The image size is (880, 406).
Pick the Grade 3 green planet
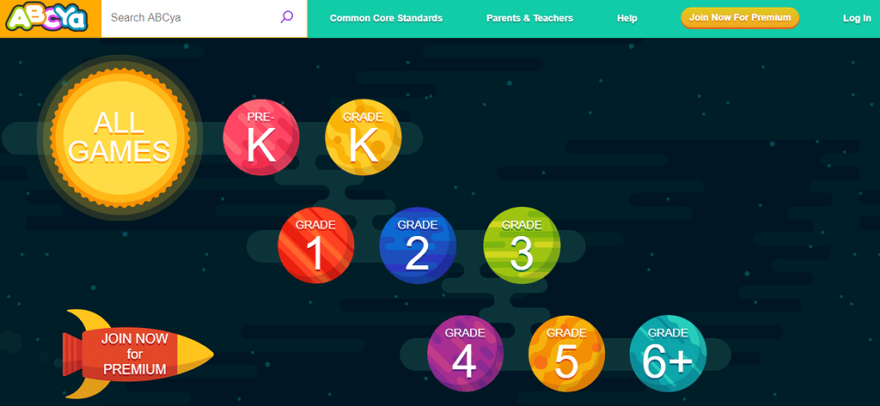click(522, 245)
